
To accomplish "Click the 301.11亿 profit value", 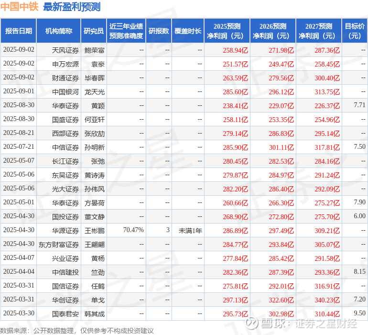I will tap(281, 147).
